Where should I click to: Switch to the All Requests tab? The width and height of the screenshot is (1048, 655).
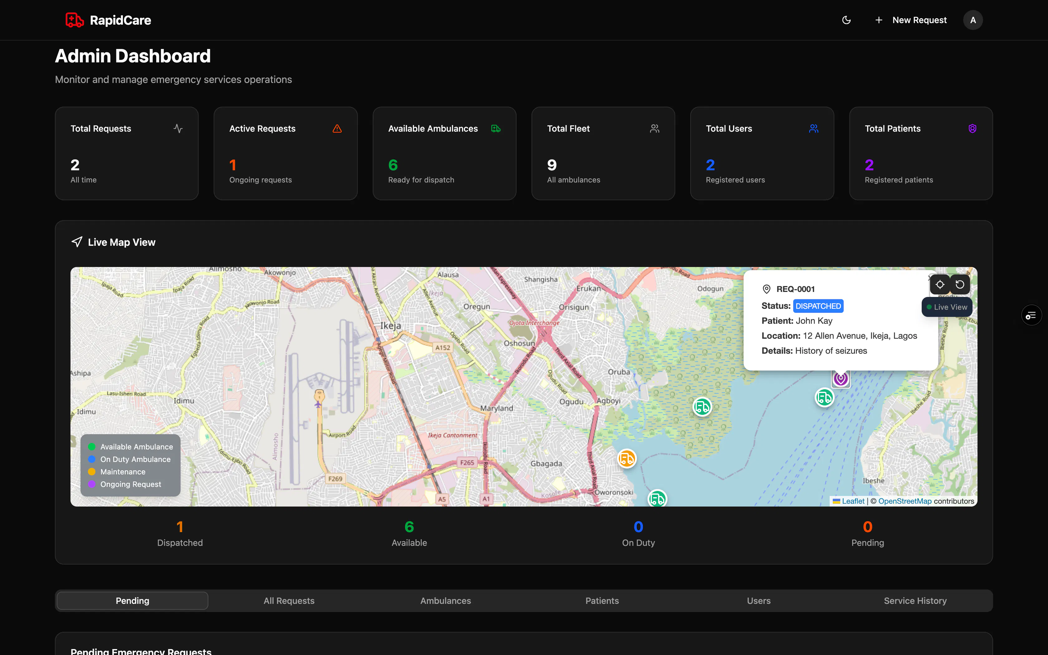pos(289,600)
